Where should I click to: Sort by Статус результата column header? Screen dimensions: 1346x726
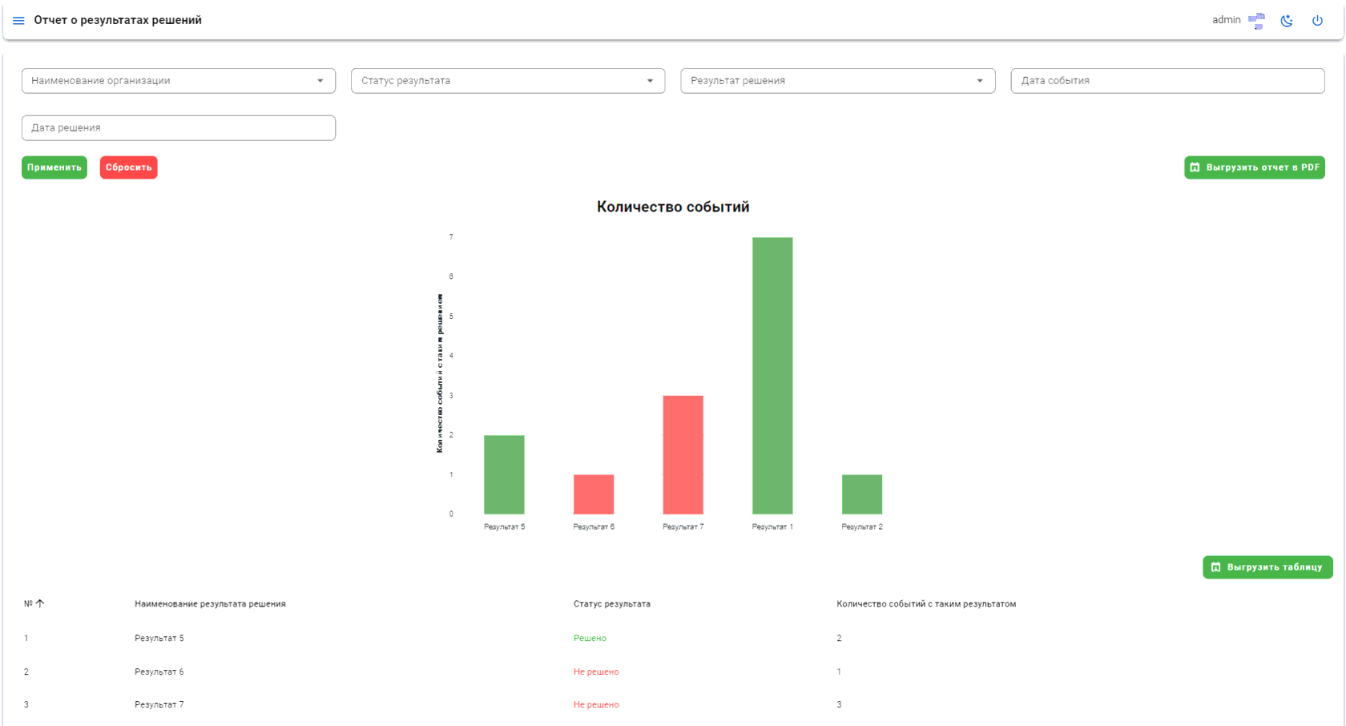pyautogui.click(x=612, y=604)
